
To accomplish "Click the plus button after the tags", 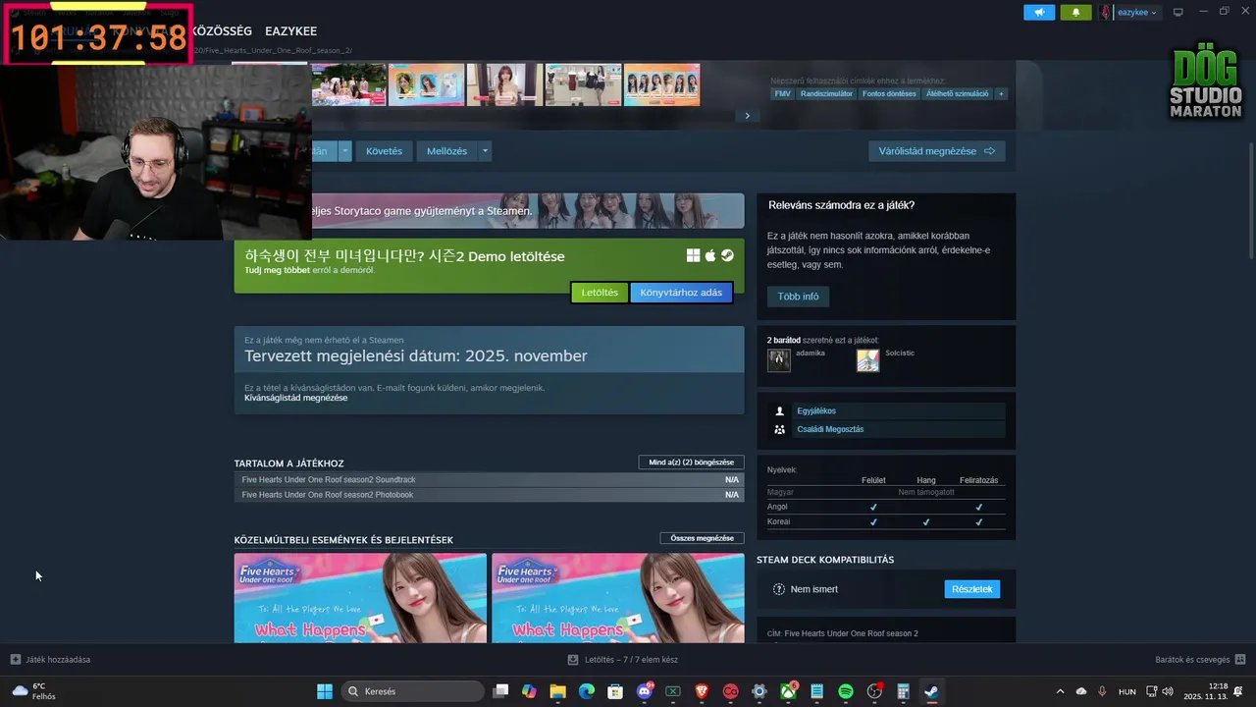I will (1001, 93).
